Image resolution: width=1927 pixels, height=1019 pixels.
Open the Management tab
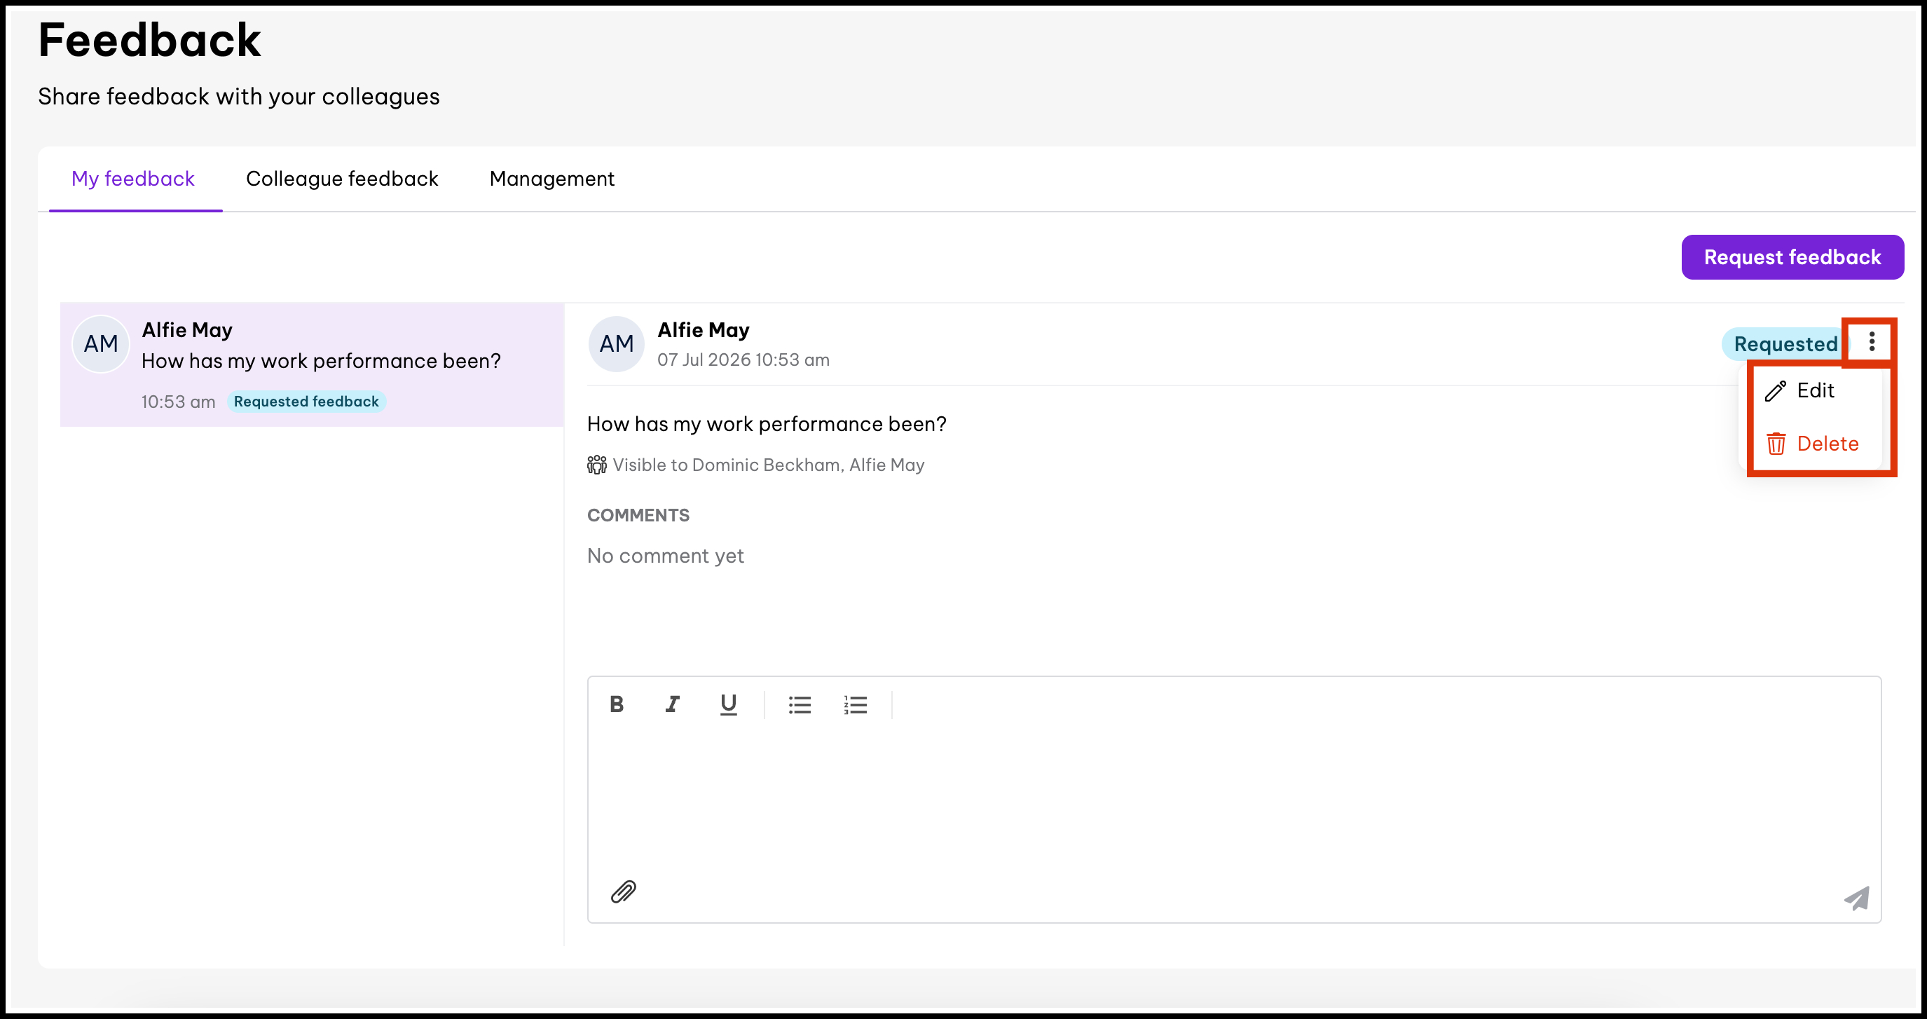tap(552, 179)
